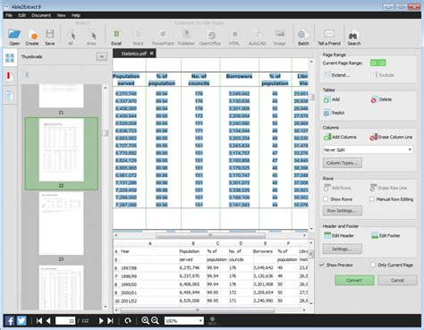Click the green Convert button
424x330 pixels.
click(354, 280)
